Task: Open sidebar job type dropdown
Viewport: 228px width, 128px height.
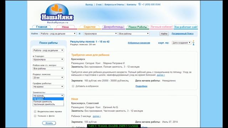Action: [x=48, y=50]
